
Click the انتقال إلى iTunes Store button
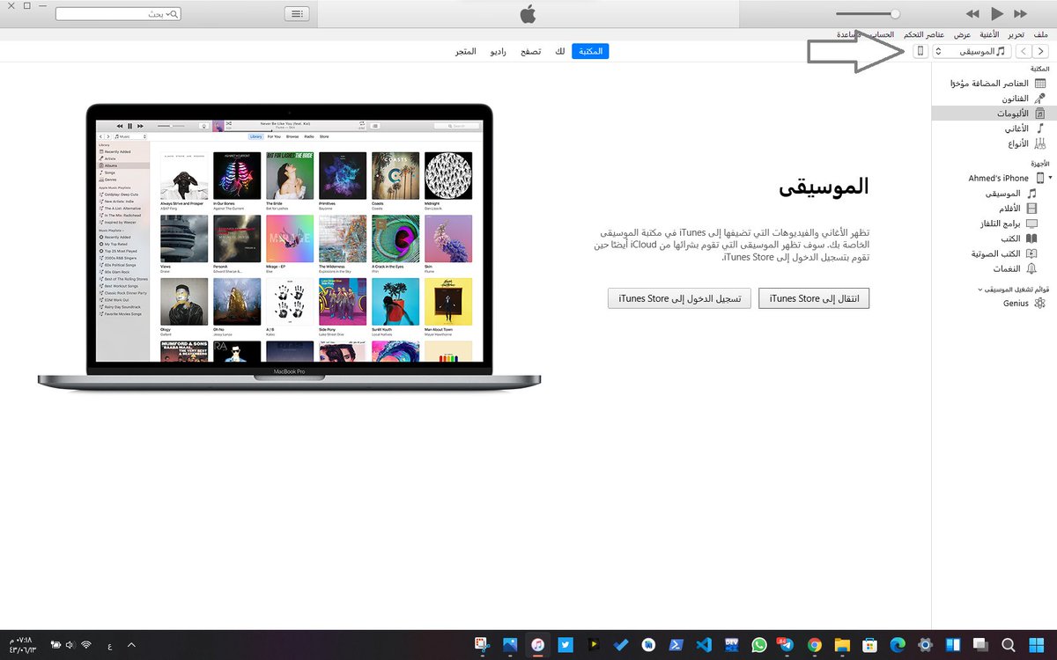coord(814,298)
